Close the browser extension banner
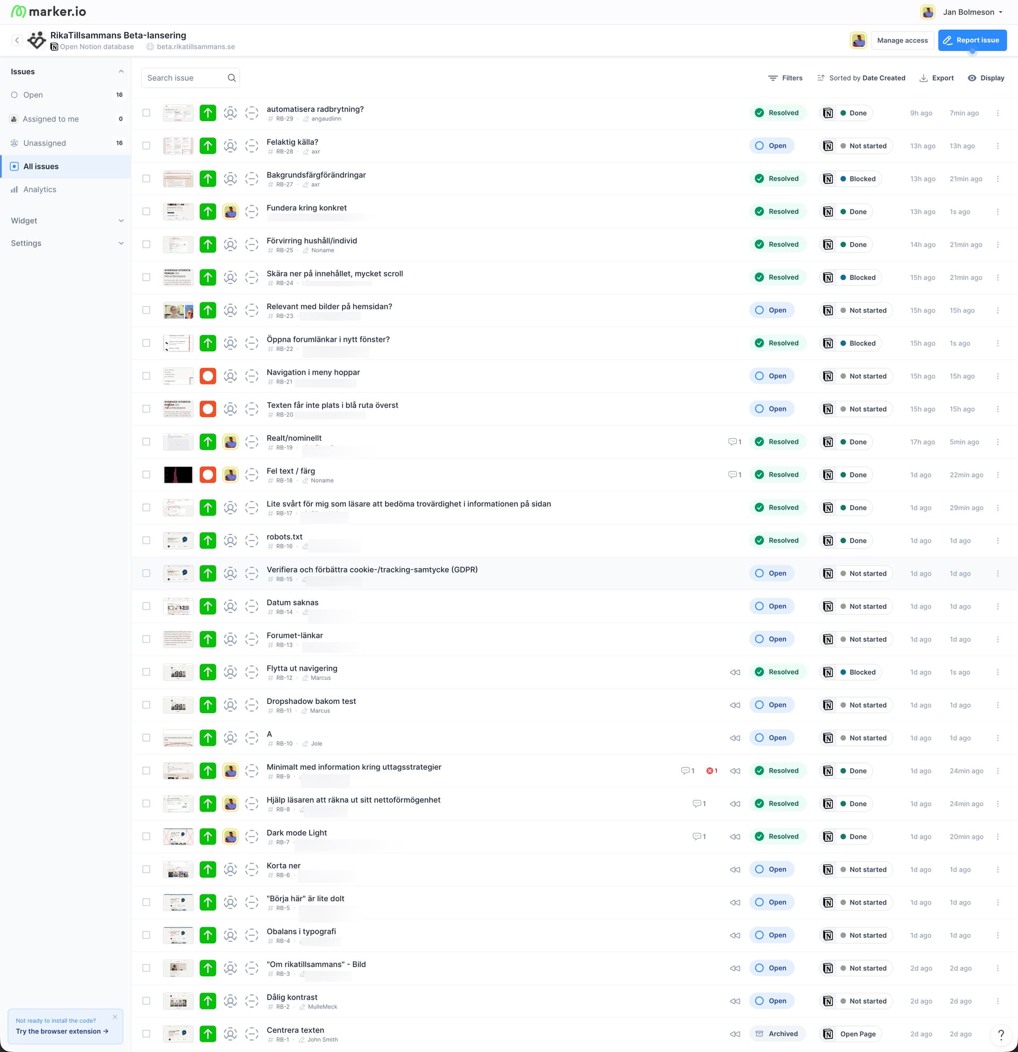Viewport: 1018px width, 1052px height. (x=115, y=1016)
